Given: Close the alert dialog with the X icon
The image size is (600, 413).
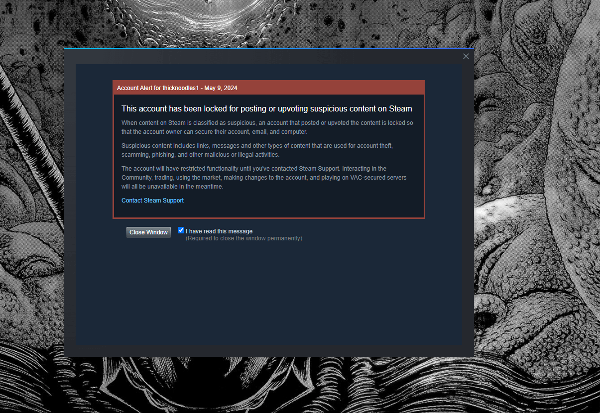Looking at the screenshot, I should click(x=466, y=56).
